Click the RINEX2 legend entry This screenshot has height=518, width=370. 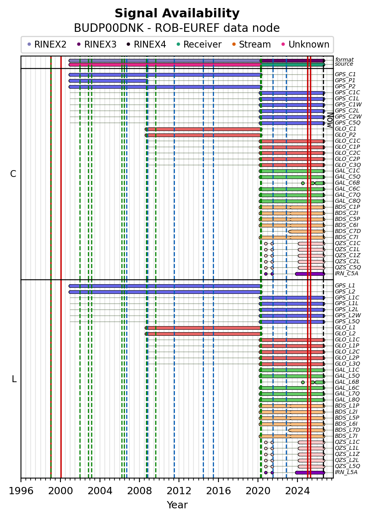coord(46,44)
